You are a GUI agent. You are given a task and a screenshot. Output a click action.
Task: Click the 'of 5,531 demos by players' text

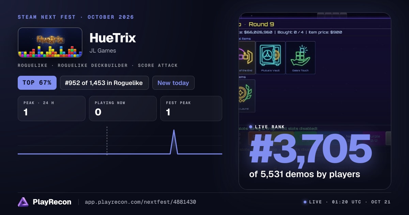point(305,174)
